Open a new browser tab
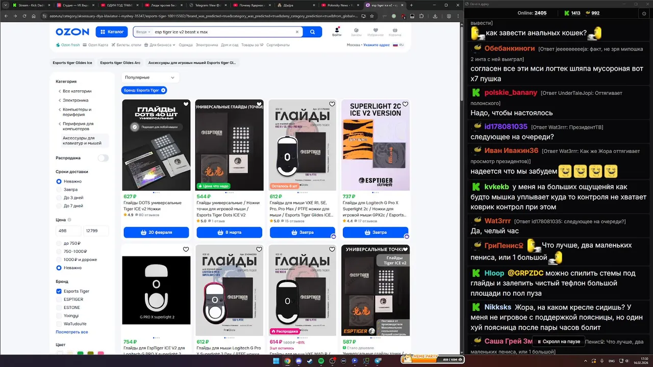The height and width of the screenshot is (367, 653). click(412, 5)
